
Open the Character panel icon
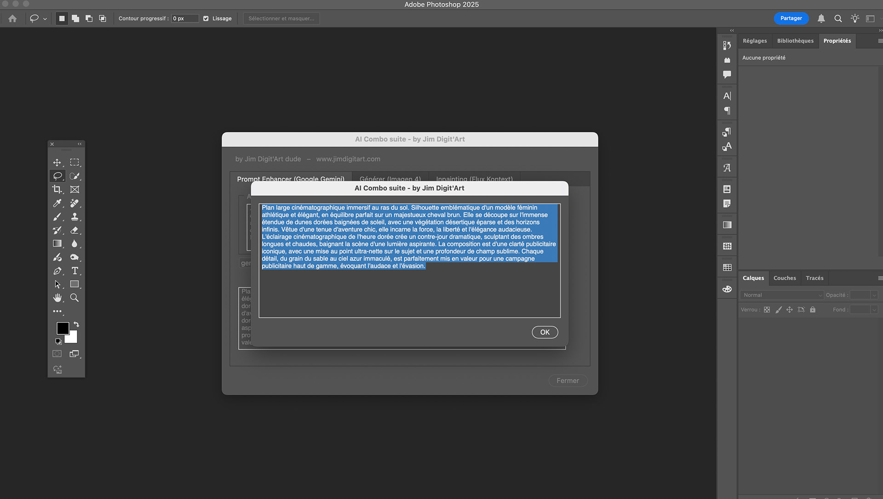pos(727,96)
